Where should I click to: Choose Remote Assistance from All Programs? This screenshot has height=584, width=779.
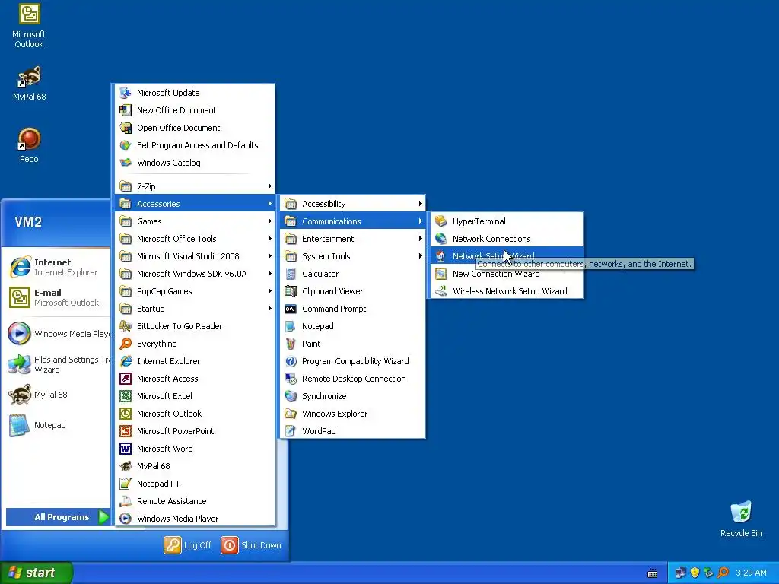coord(195,501)
